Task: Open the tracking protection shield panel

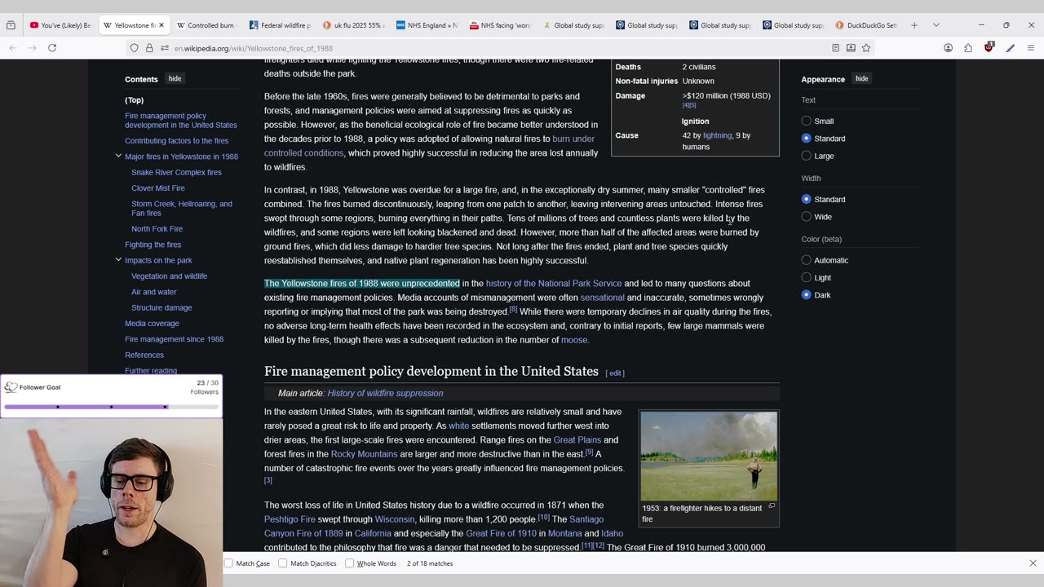Action: (135, 48)
